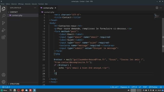164x92 pixels.
Task: Launch Firefox from the taskbar
Action: 23,90
